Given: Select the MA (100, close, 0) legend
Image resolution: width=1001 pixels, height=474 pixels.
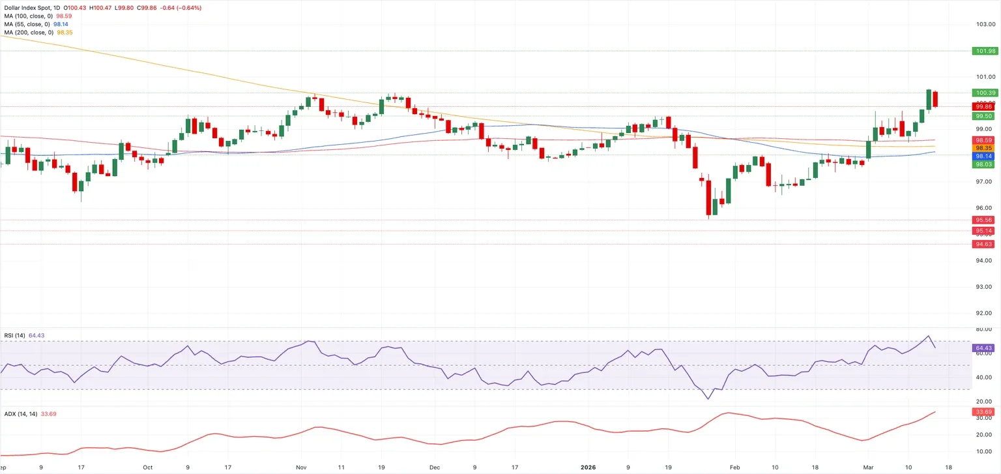Looking at the screenshot, I should (29, 16).
